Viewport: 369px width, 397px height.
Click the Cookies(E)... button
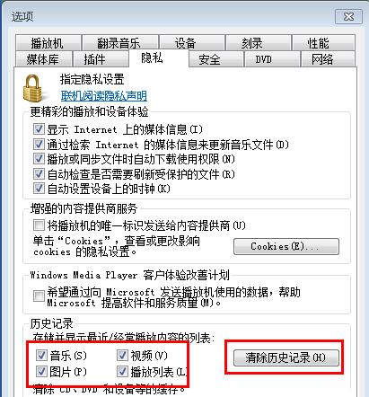click(286, 246)
